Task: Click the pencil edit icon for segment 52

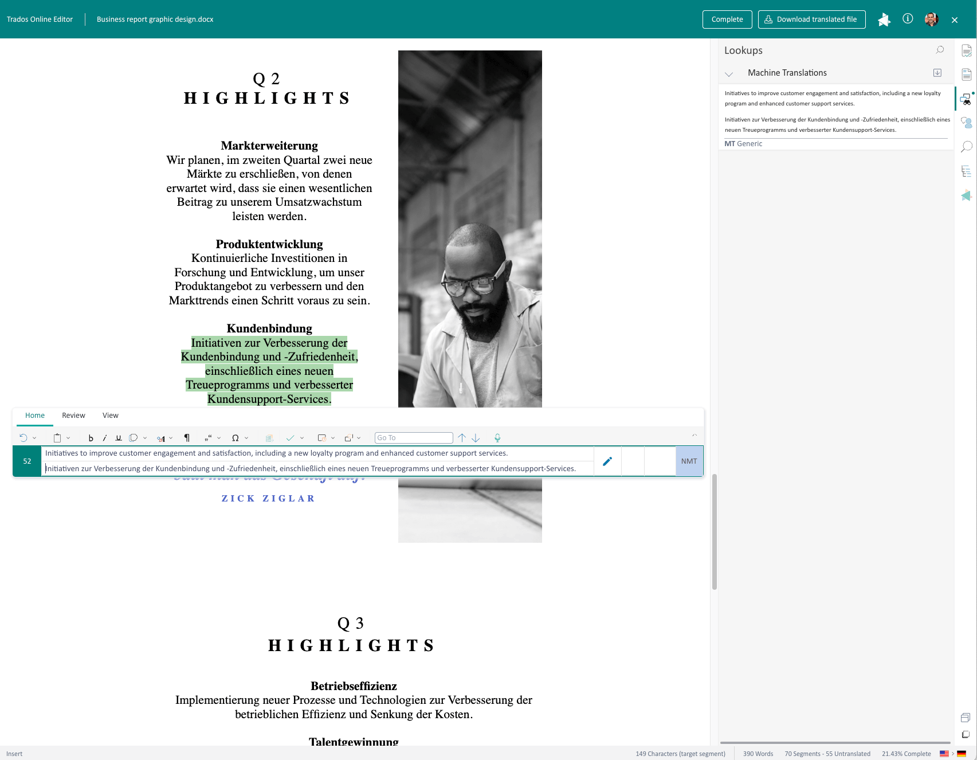Action: pos(607,461)
